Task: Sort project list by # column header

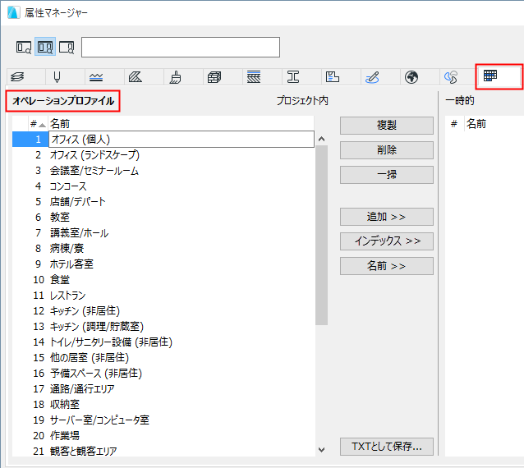Action: [x=38, y=124]
